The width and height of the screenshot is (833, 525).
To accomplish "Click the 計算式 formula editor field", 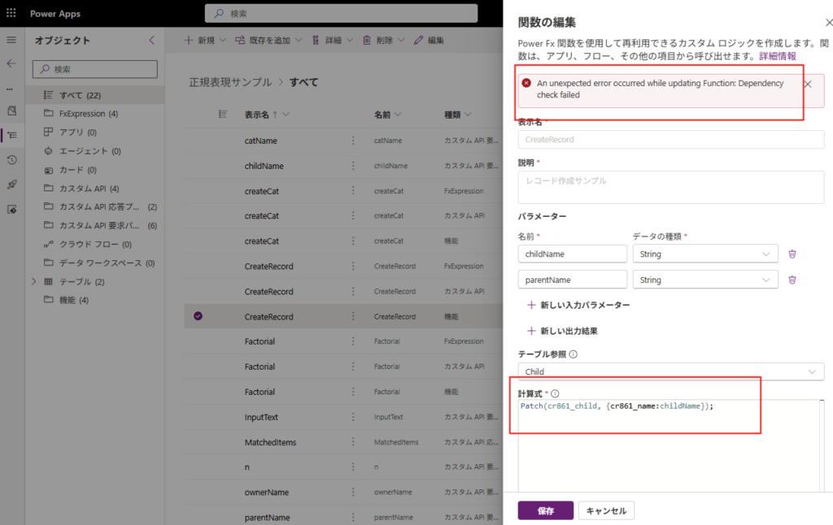I will 667,447.
